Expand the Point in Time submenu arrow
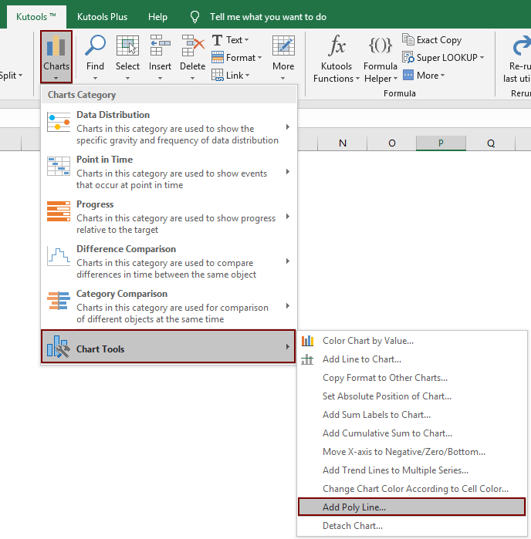The width and height of the screenshot is (531, 539). [x=288, y=171]
